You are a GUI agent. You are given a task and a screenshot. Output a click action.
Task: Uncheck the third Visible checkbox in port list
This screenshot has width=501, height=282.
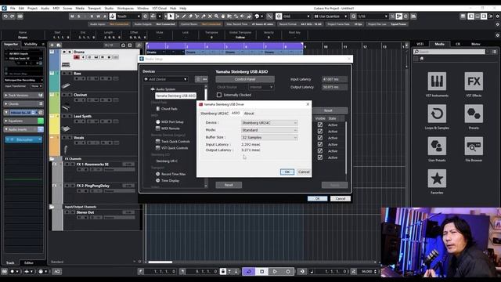click(320, 138)
